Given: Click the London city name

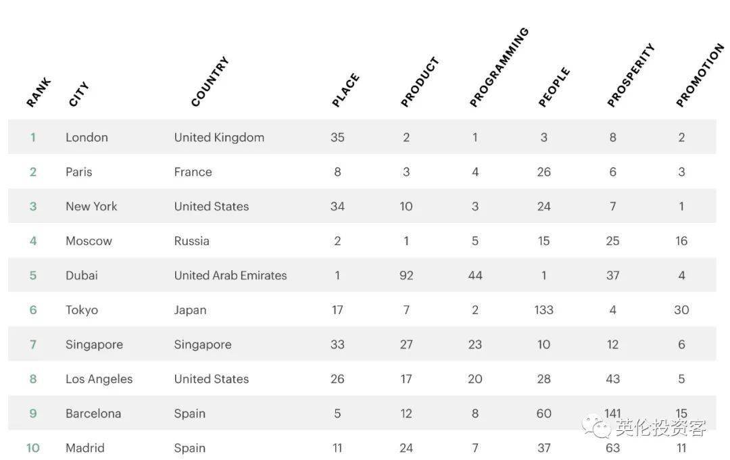Looking at the screenshot, I should click(87, 137).
